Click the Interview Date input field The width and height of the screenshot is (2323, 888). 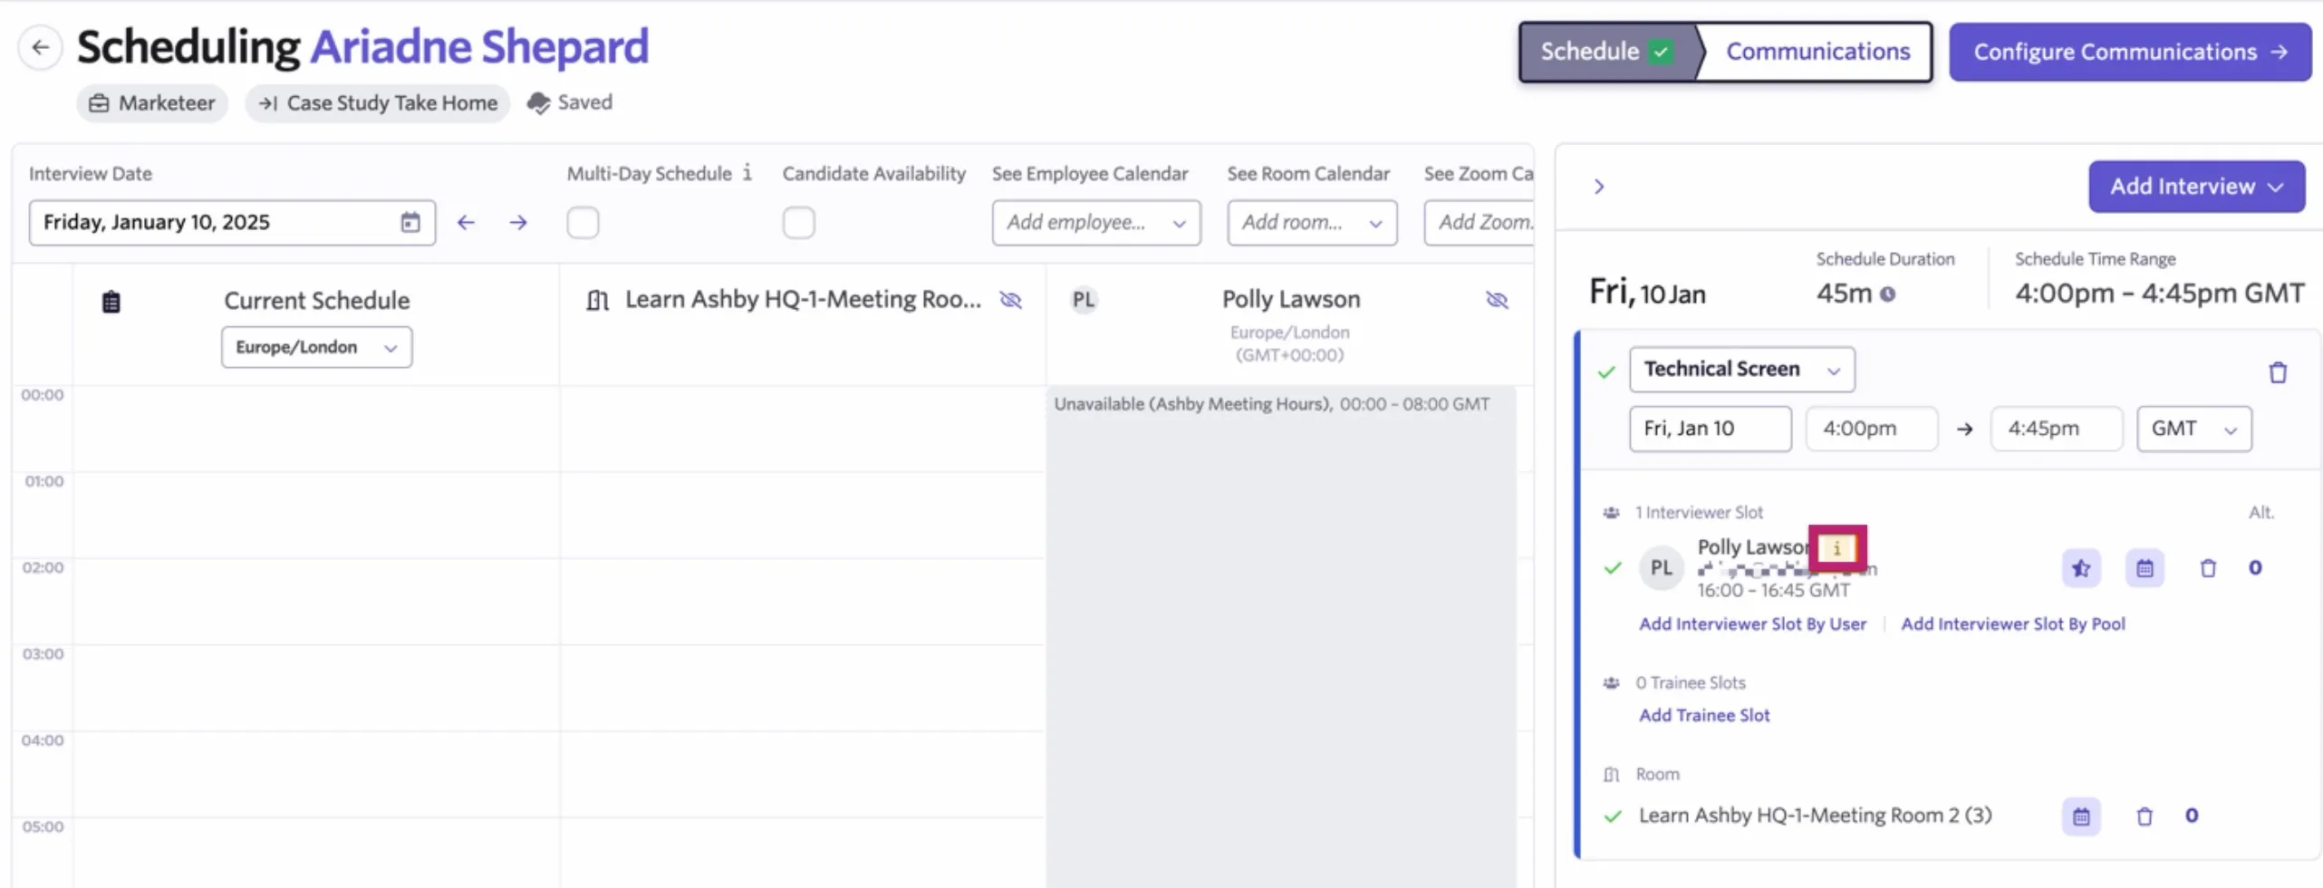tap(232, 222)
